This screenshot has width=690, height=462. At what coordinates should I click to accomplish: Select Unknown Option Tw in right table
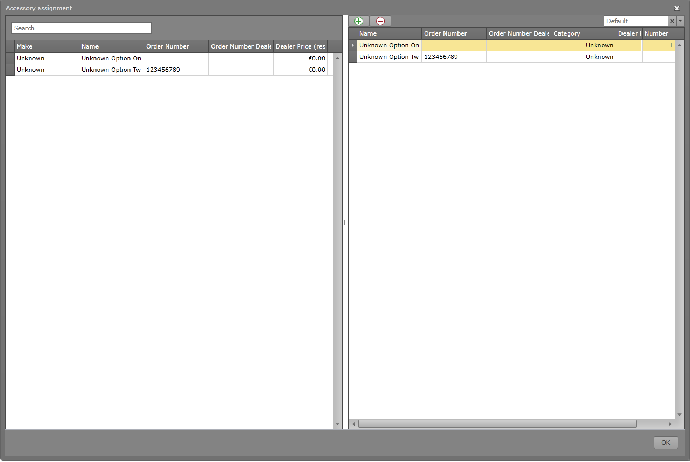[x=389, y=57]
